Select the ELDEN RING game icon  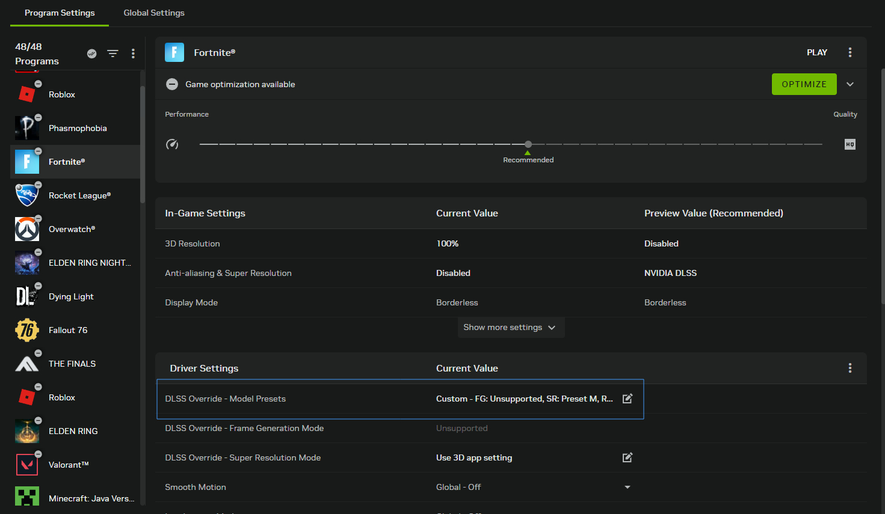[x=27, y=431]
